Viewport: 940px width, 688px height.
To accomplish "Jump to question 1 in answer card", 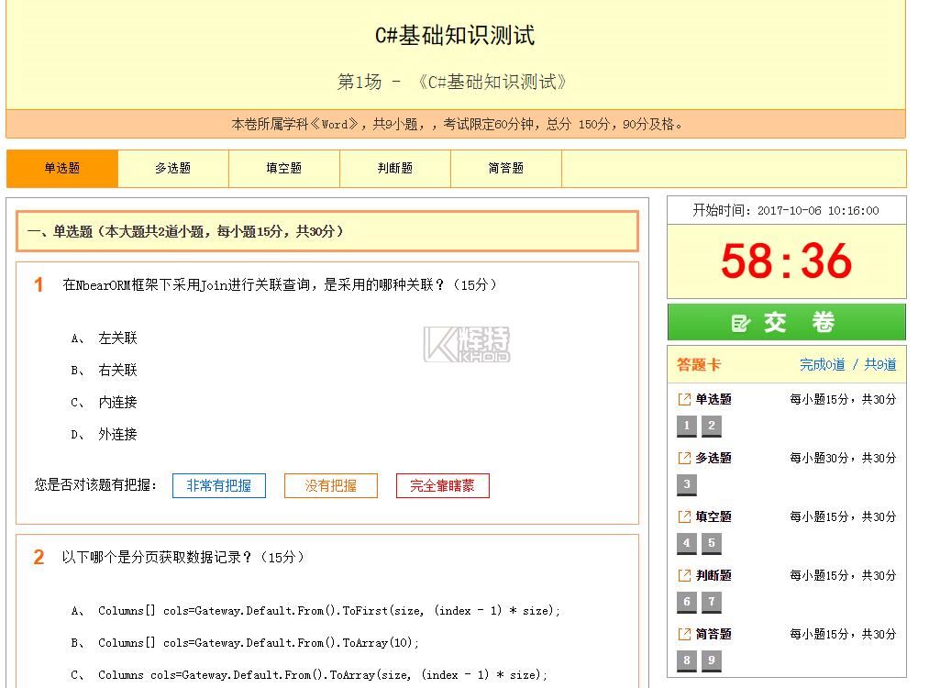I will tap(687, 426).
